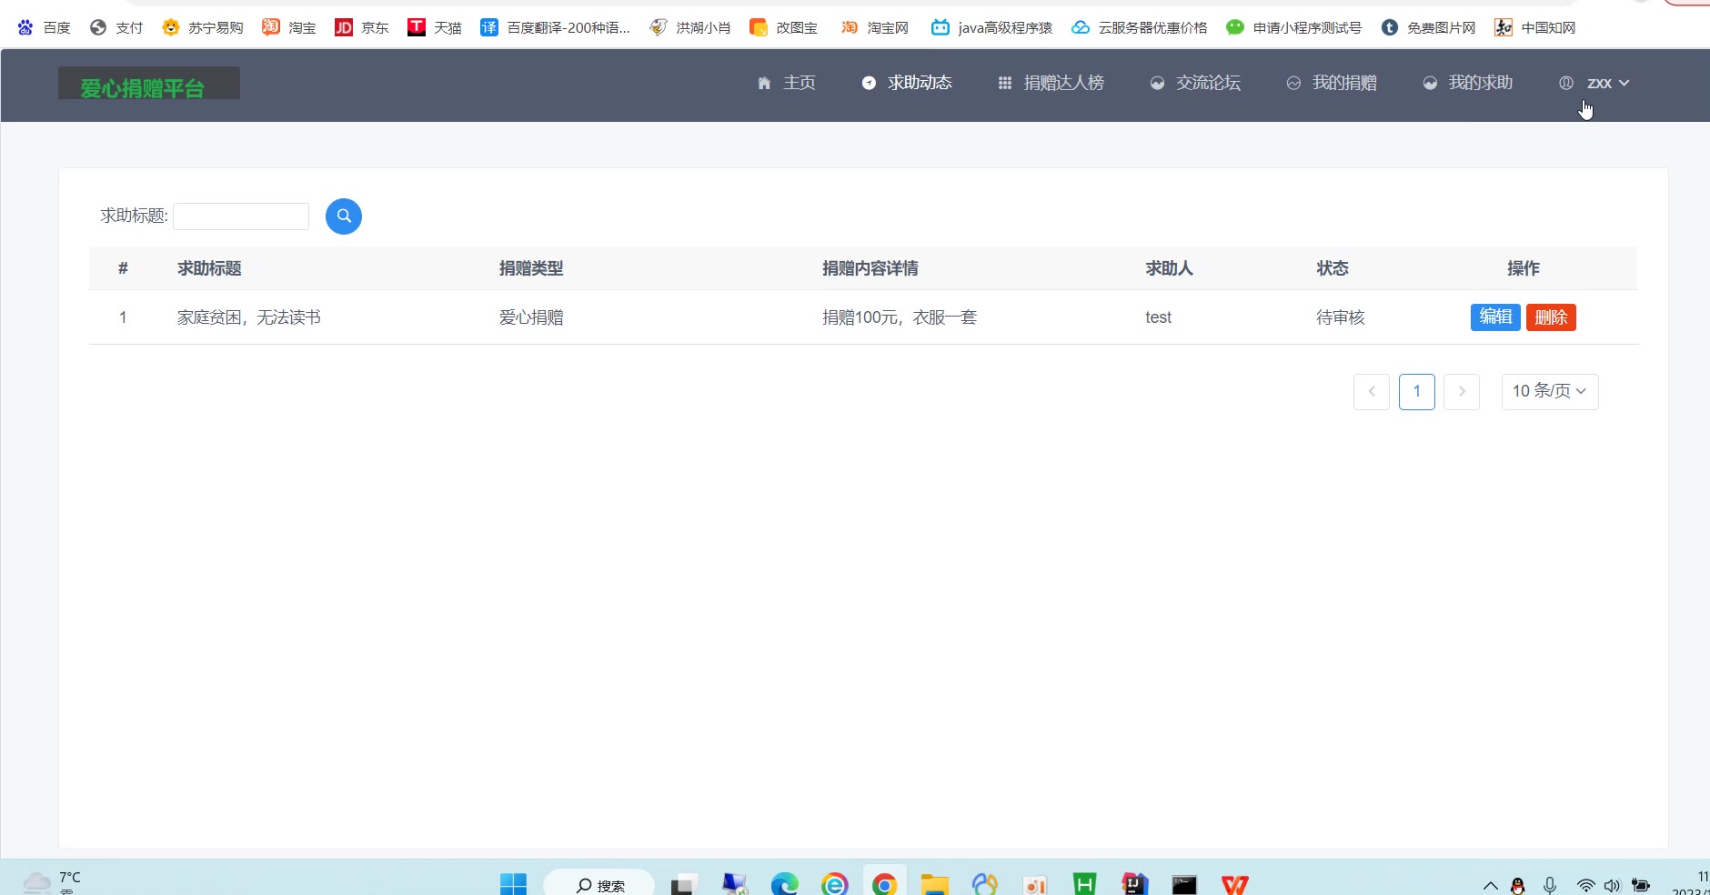Image resolution: width=1710 pixels, height=895 pixels.
Task: Select the cell 家庭贫困，无法读书
Action: point(249,317)
